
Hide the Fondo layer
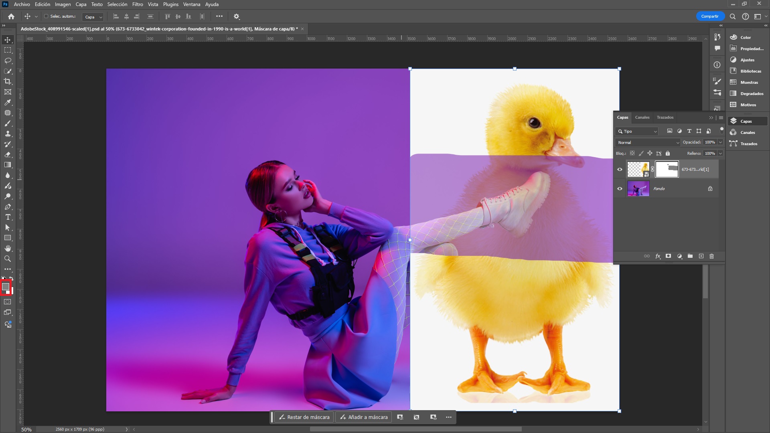(x=620, y=188)
